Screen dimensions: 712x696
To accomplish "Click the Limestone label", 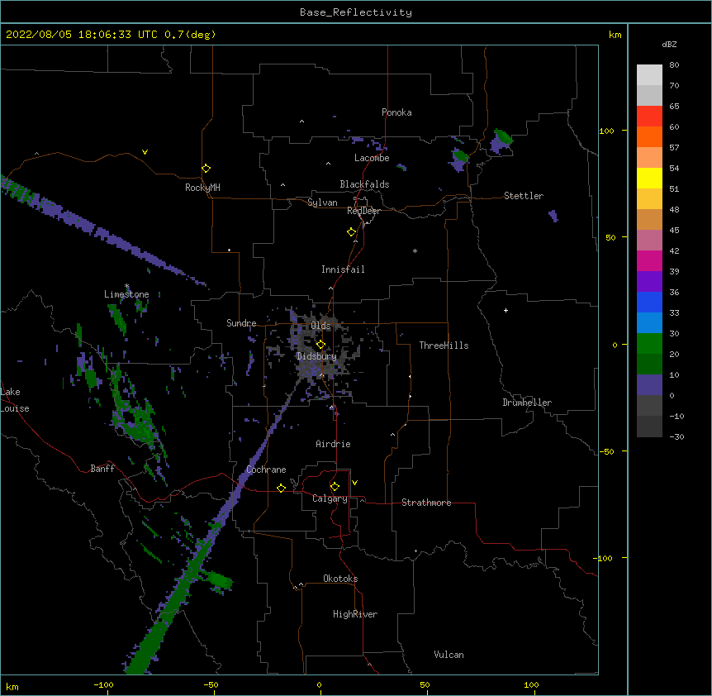I will pos(126,294).
